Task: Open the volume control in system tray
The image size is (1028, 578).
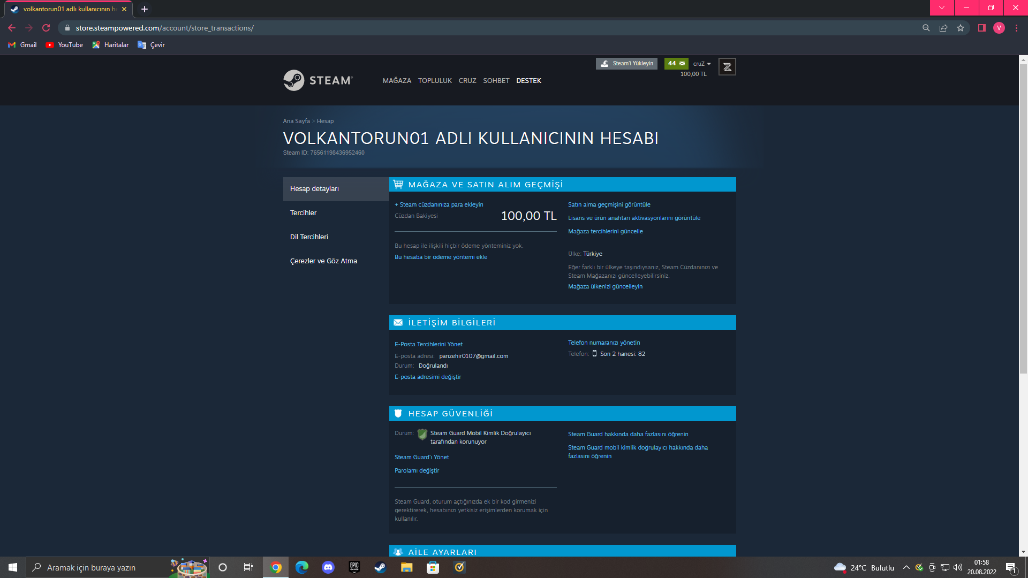Action: [x=958, y=567]
